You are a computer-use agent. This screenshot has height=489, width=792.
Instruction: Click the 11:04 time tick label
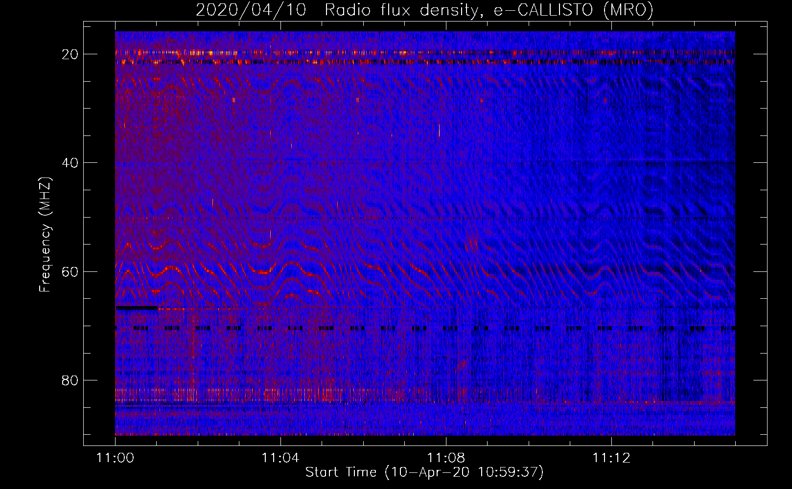(280, 458)
